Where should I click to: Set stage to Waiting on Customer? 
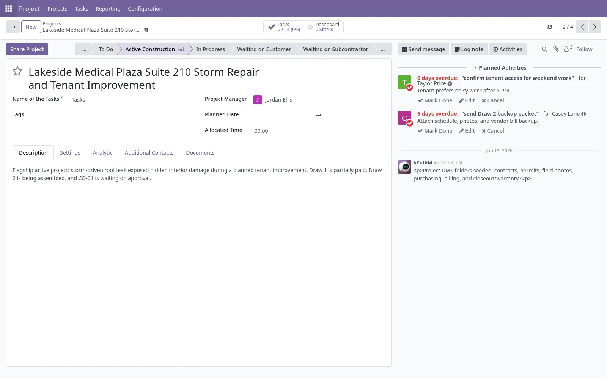tap(264, 49)
